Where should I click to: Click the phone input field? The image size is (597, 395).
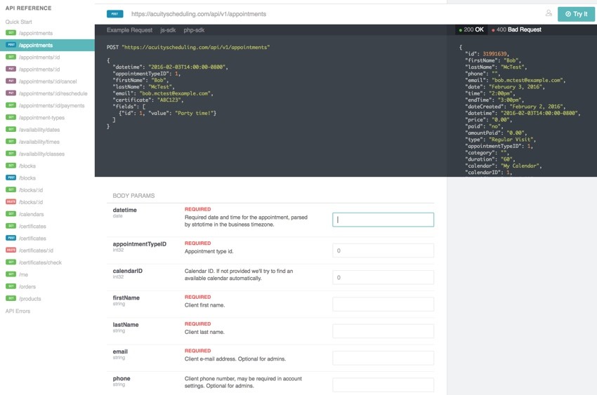pyautogui.click(x=383, y=384)
